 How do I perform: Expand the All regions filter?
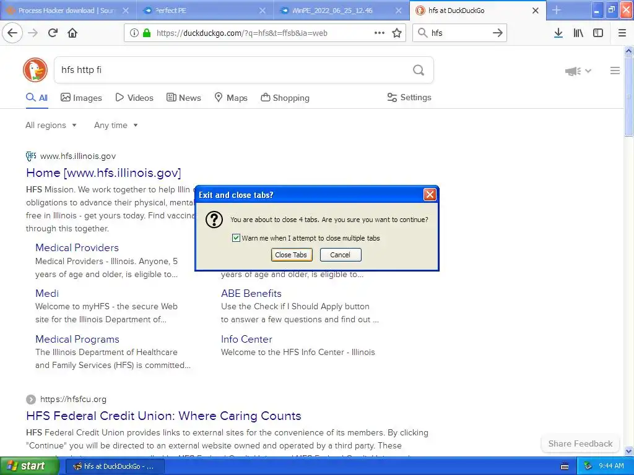[51, 125]
